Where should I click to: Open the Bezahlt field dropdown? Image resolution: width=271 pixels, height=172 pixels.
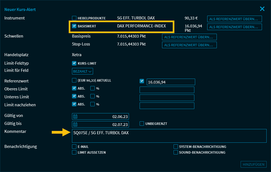(82, 71)
